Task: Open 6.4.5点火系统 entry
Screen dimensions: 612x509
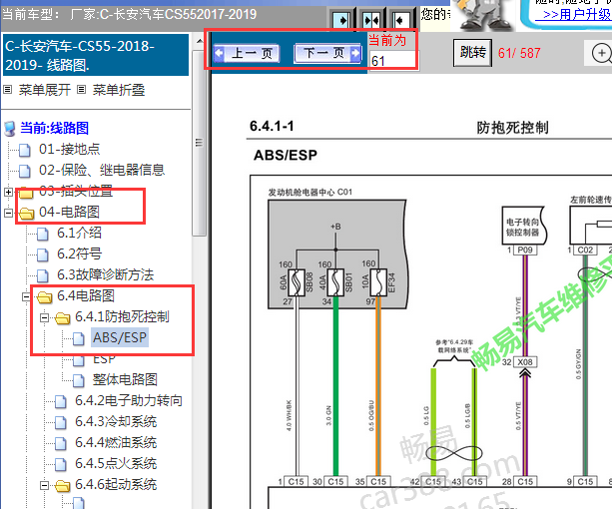Action: [116, 463]
